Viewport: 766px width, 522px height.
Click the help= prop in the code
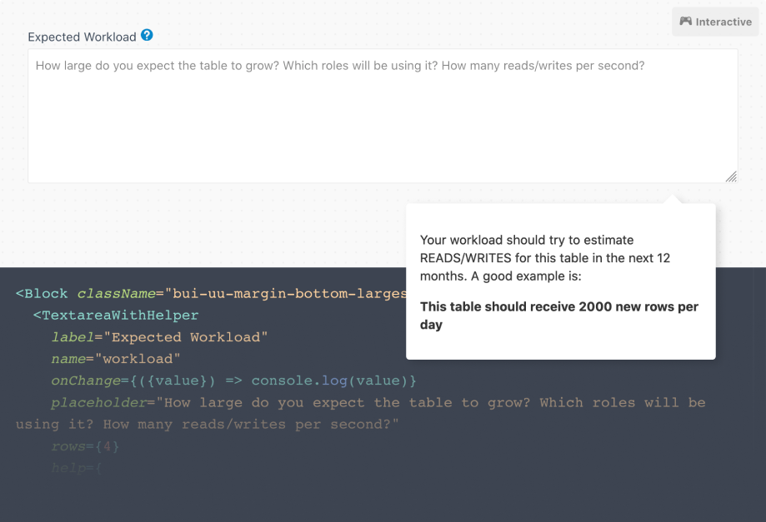[77, 467]
